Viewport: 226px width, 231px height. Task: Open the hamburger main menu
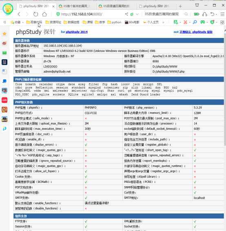(x=222, y=14)
